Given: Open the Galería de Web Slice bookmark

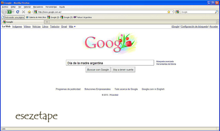Looking at the screenshot, I should [x=36, y=17].
